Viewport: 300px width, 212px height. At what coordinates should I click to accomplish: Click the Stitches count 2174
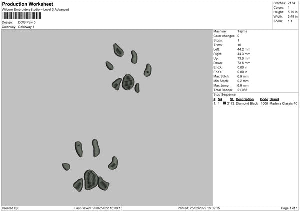point(291,3)
